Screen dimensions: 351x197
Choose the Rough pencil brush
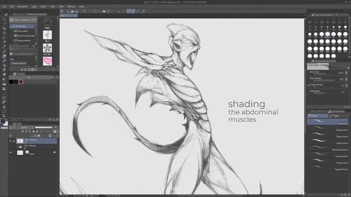328,161
